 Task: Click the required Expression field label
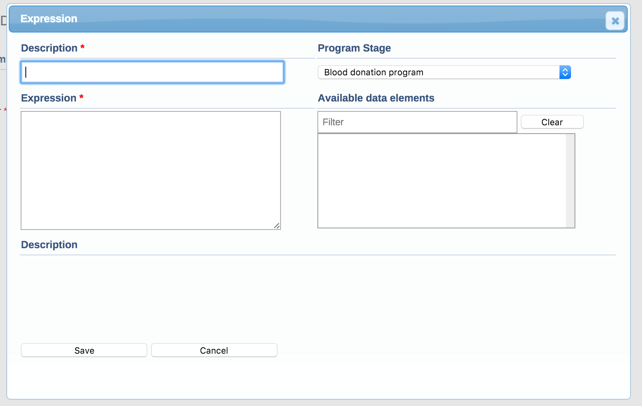[48, 98]
